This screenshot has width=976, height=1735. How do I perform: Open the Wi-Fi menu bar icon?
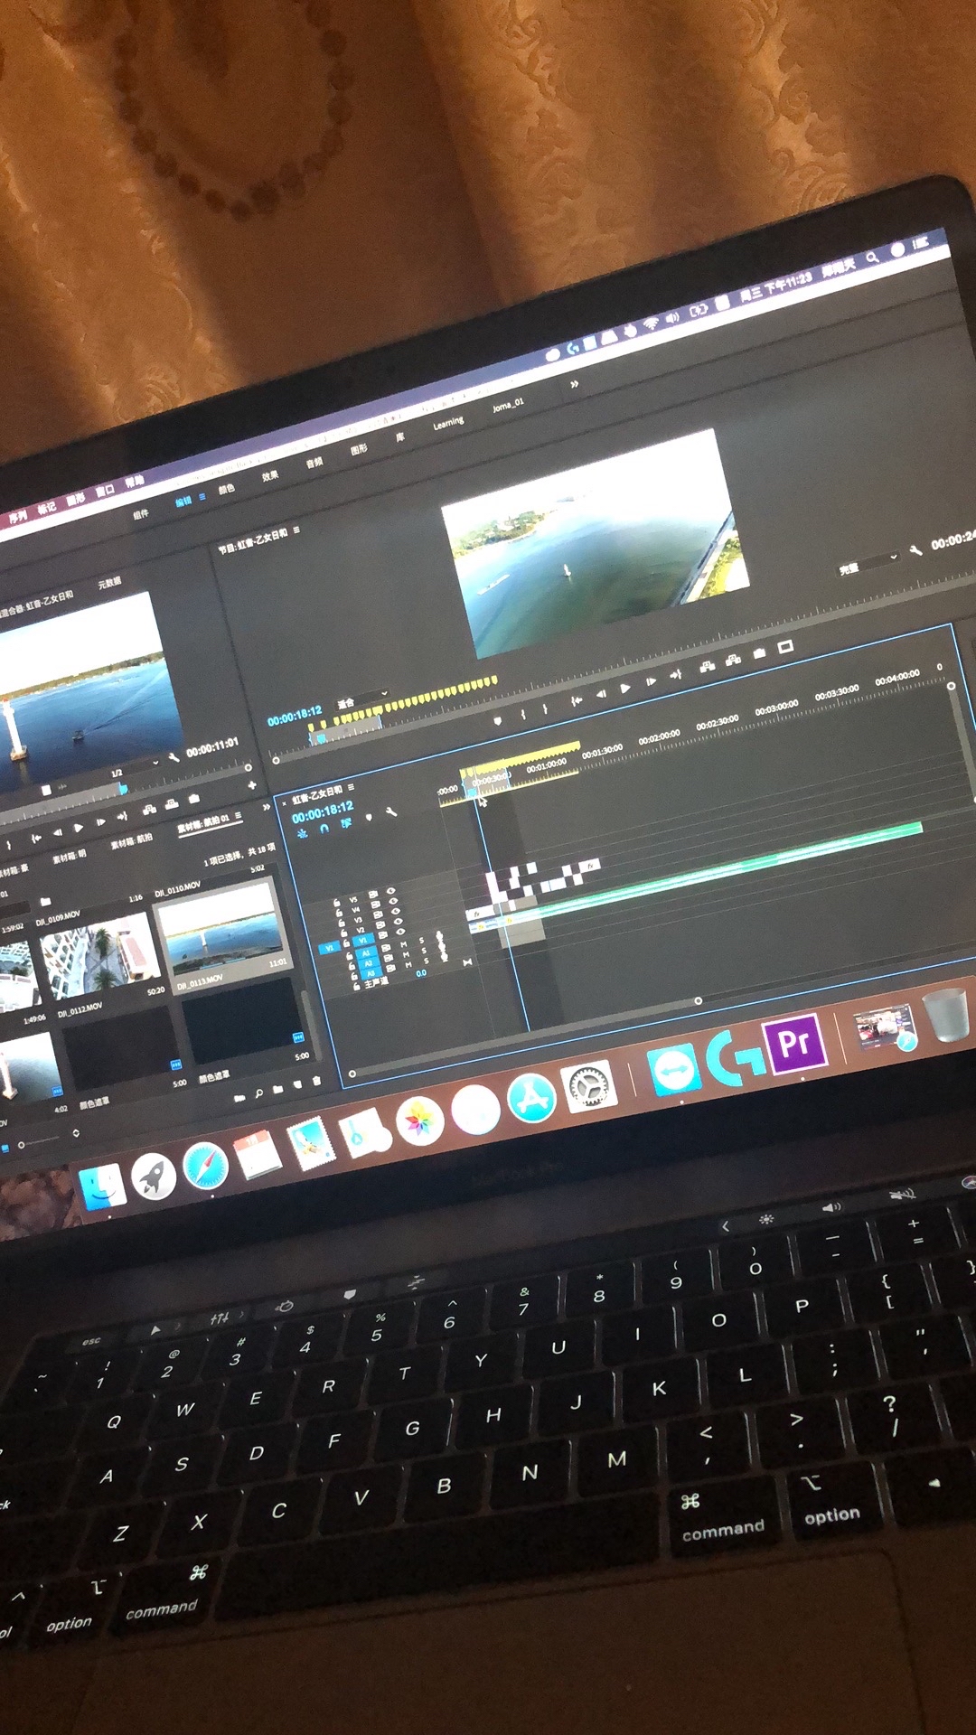tap(651, 324)
